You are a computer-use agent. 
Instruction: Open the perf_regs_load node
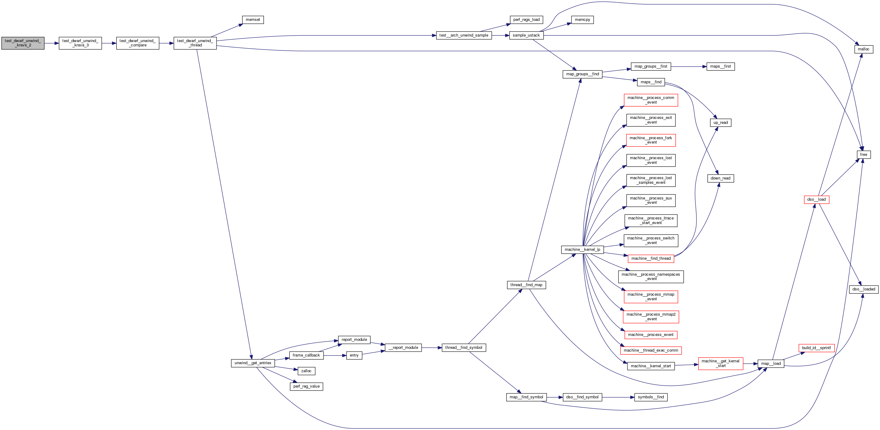click(526, 20)
